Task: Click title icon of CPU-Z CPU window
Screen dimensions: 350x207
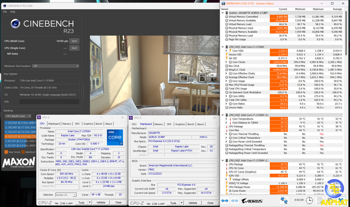Action: pos(39,117)
